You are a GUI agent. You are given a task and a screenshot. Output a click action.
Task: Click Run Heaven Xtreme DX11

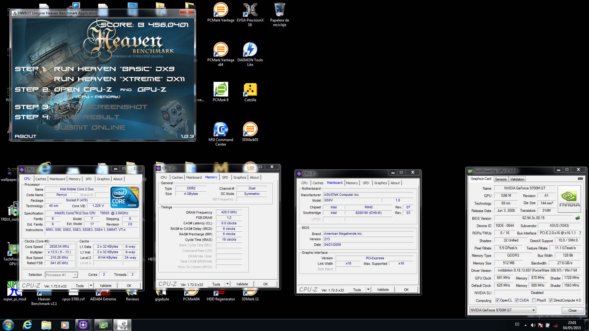click(119, 79)
